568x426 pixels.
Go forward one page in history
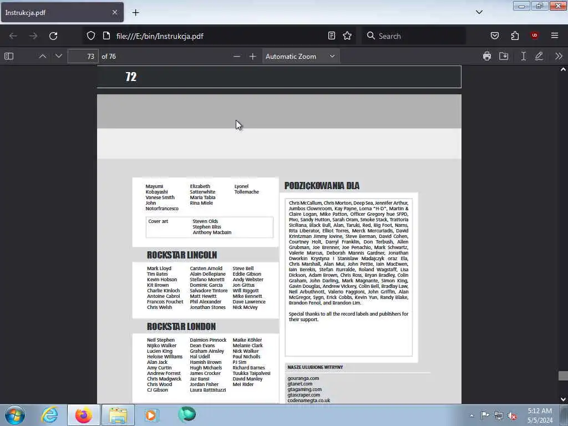[33, 36]
